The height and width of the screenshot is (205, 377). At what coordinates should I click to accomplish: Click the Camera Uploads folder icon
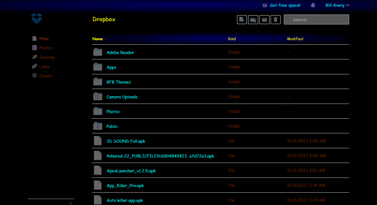tap(98, 97)
